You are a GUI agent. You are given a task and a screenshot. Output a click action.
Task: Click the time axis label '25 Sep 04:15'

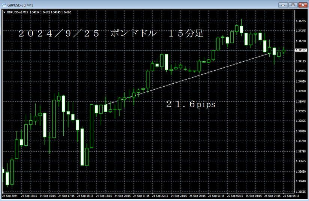click(x=272, y=196)
